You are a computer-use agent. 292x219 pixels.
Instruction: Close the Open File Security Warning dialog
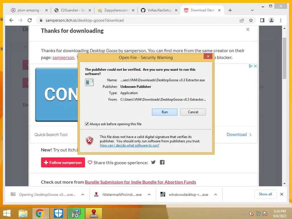(x=208, y=56)
